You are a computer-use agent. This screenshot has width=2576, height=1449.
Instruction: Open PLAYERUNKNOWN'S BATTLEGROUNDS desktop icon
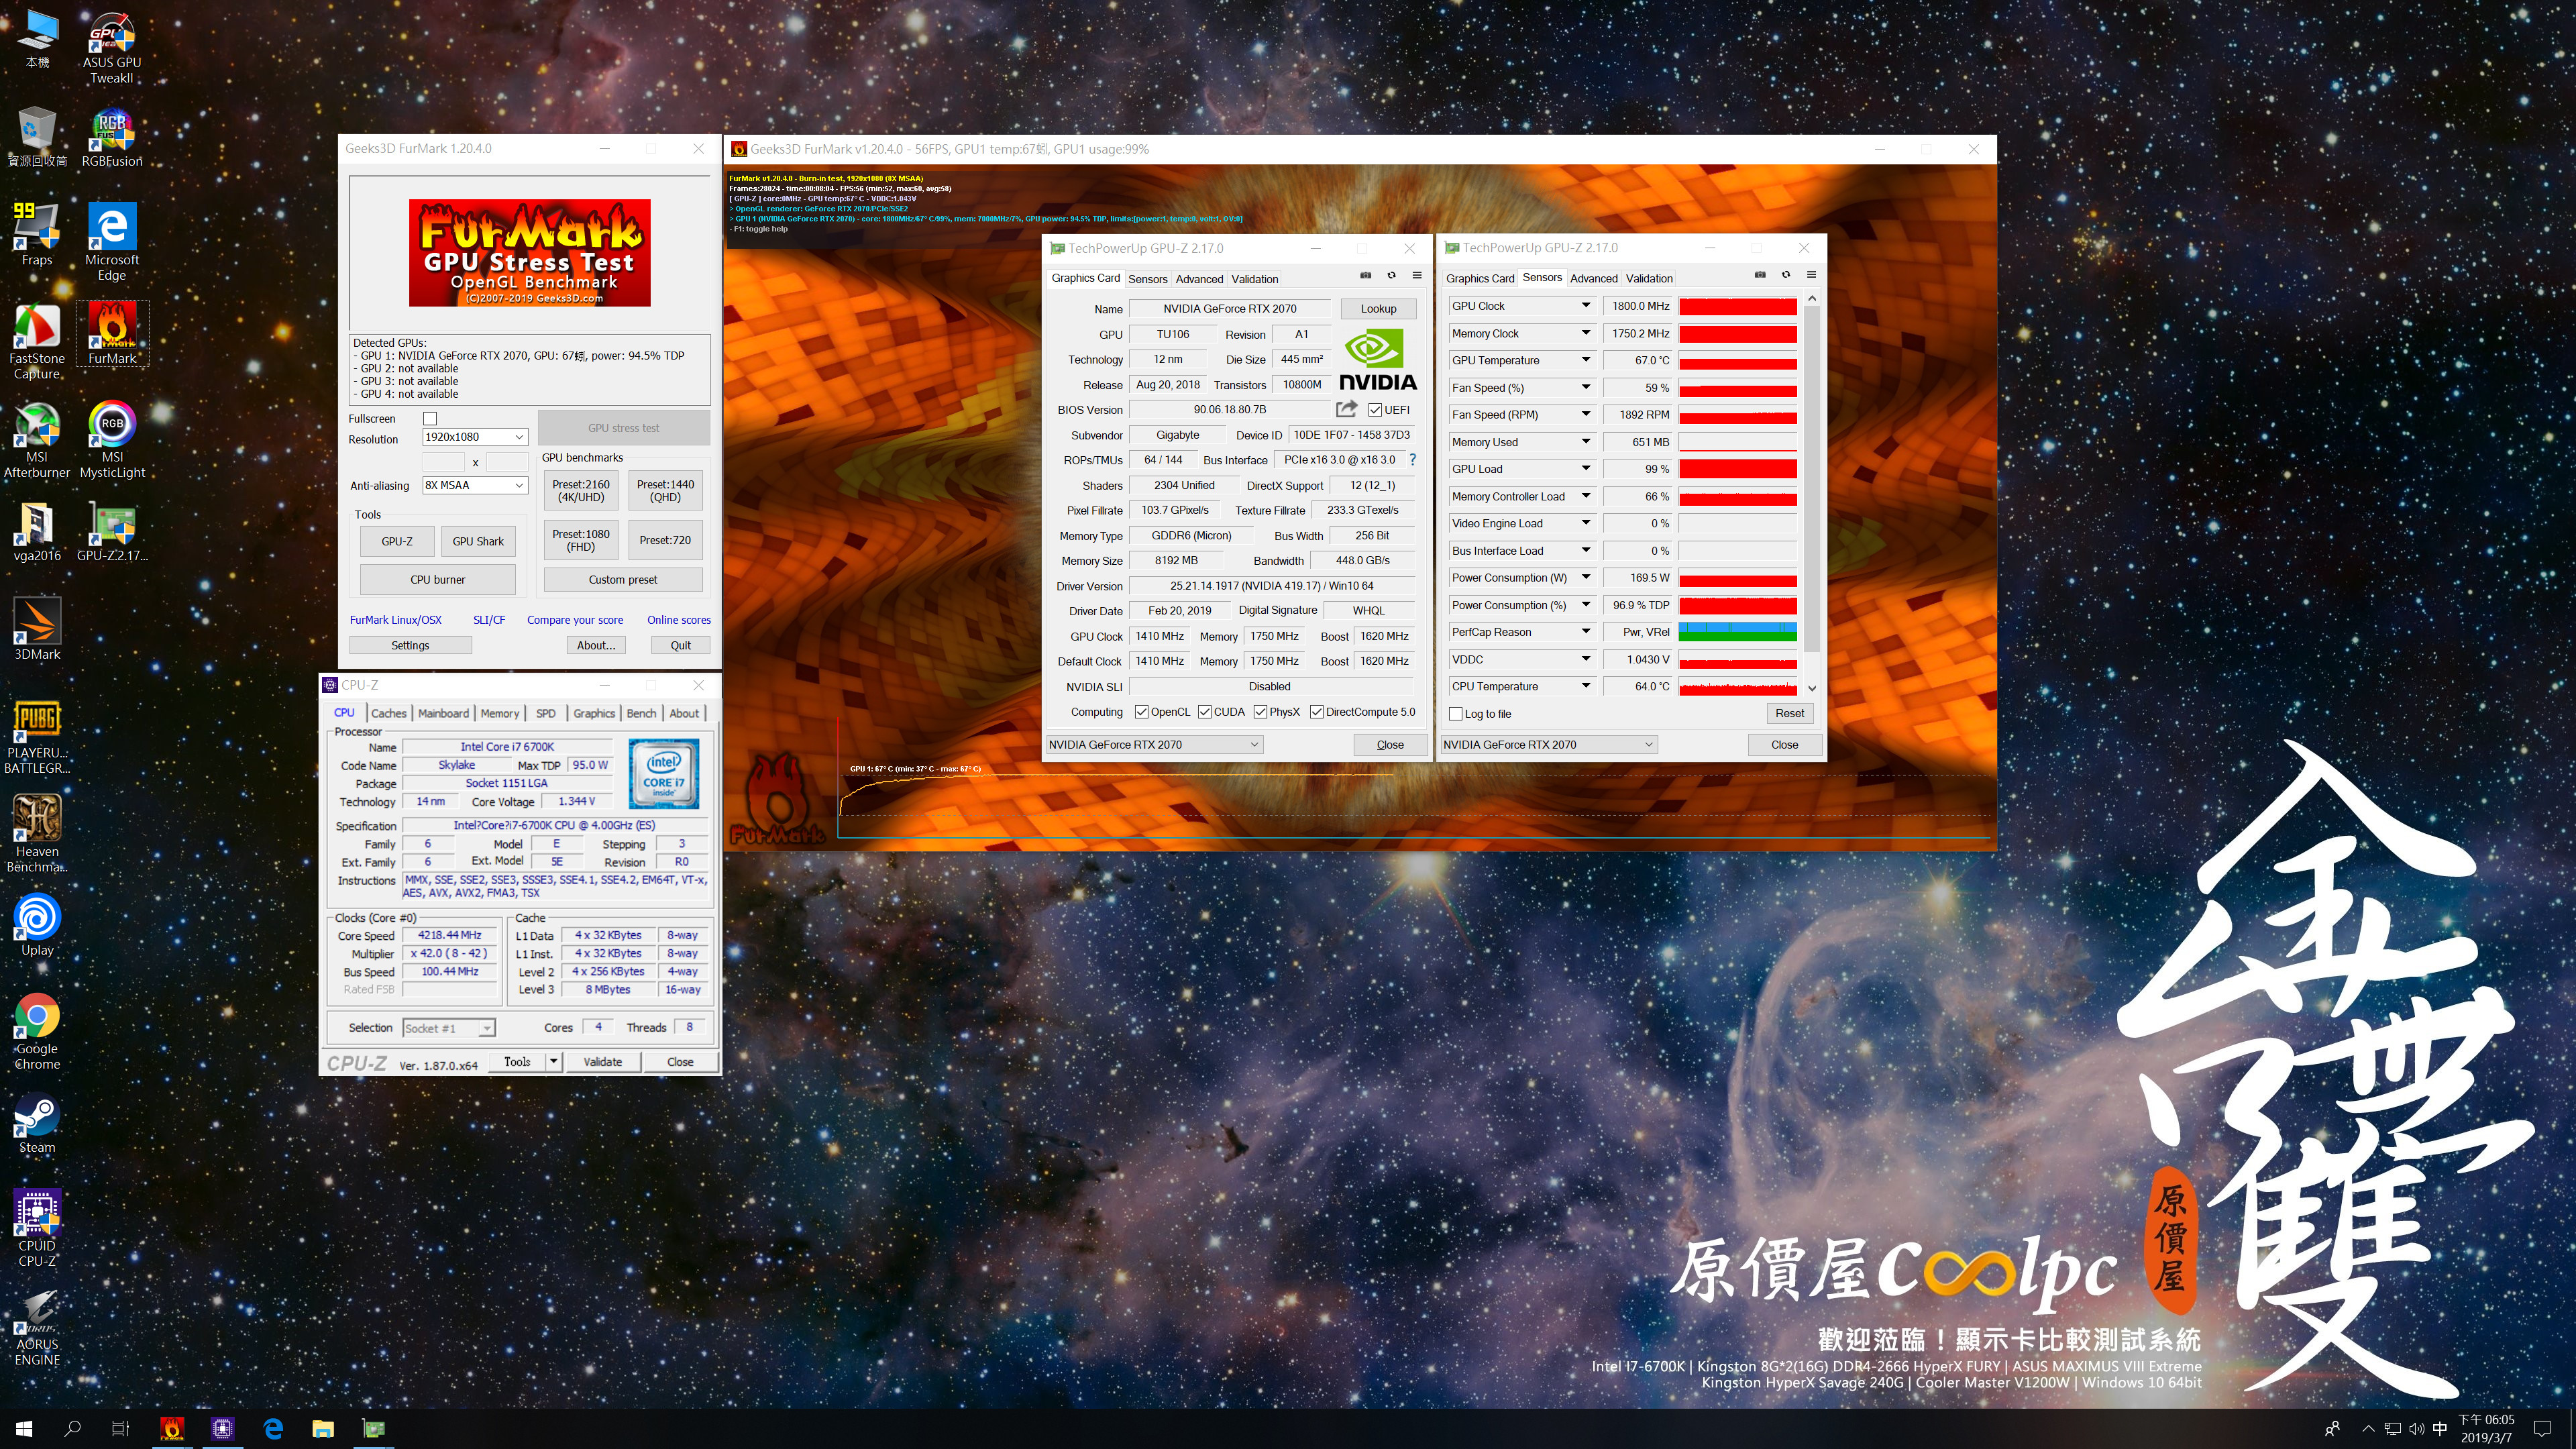37,737
